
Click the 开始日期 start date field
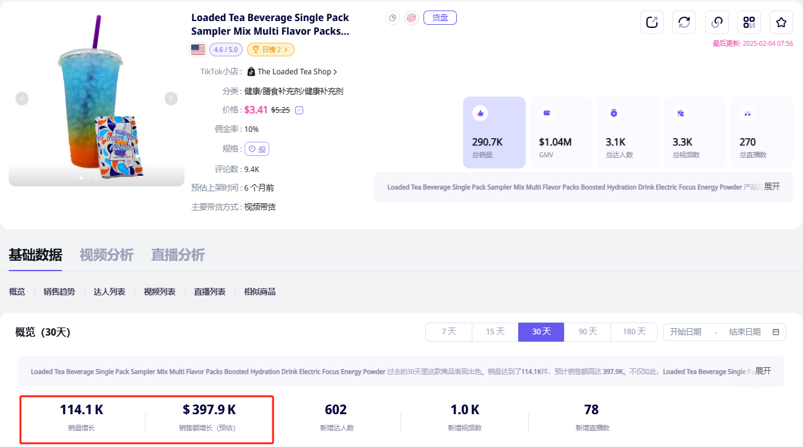pyautogui.click(x=685, y=332)
